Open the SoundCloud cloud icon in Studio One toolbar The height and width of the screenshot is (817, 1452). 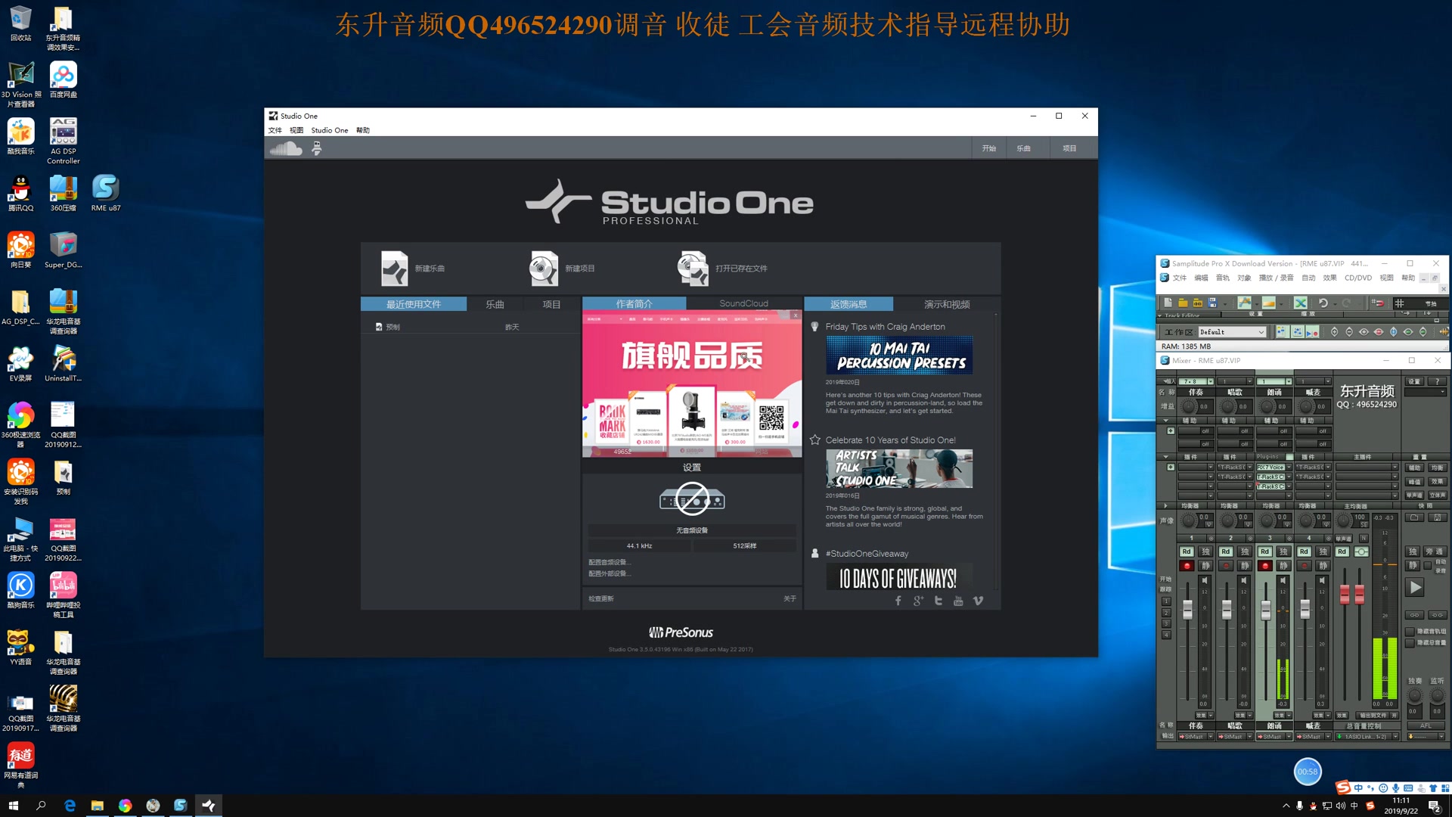pyautogui.click(x=286, y=148)
